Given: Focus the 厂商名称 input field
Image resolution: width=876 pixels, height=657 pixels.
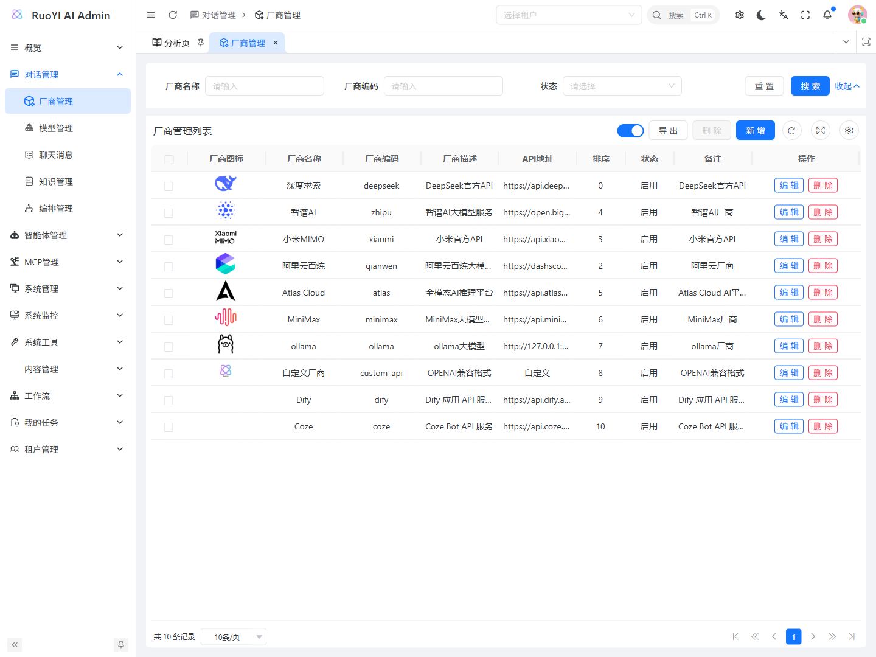Looking at the screenshot, I should pos(265,86).
